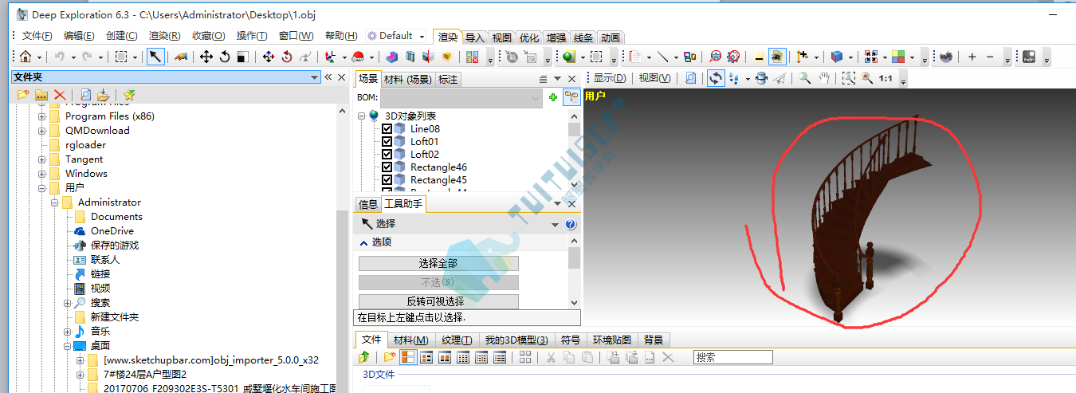Click the up-folder icon in file browser
This screenshot has width=1076, height=393.
coord(363,358)
